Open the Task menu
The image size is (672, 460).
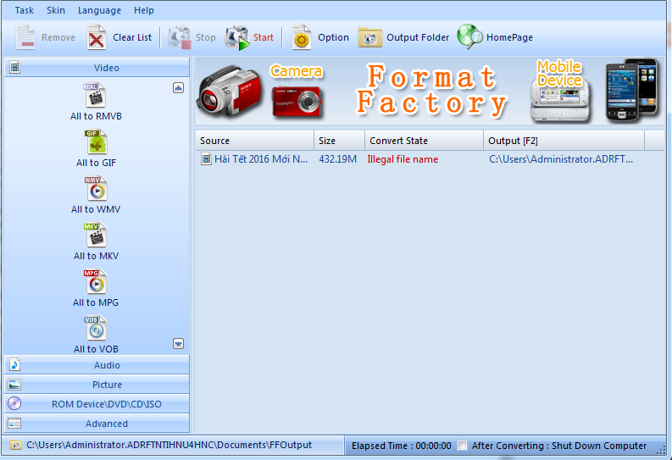24,10
